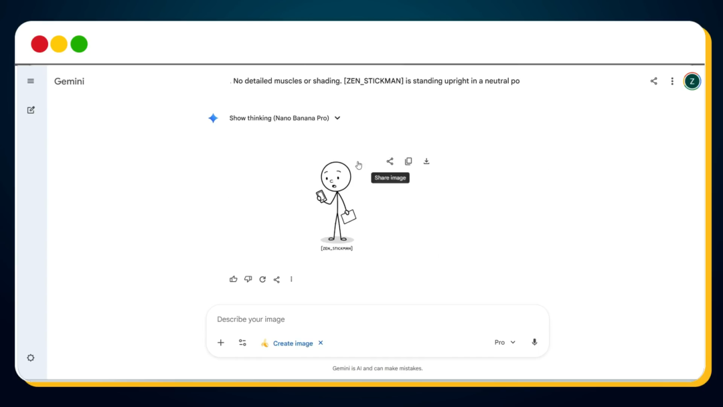The image size is (723, 407).
Task: Open the Z account avatar
Action: [x=692, y=81]
